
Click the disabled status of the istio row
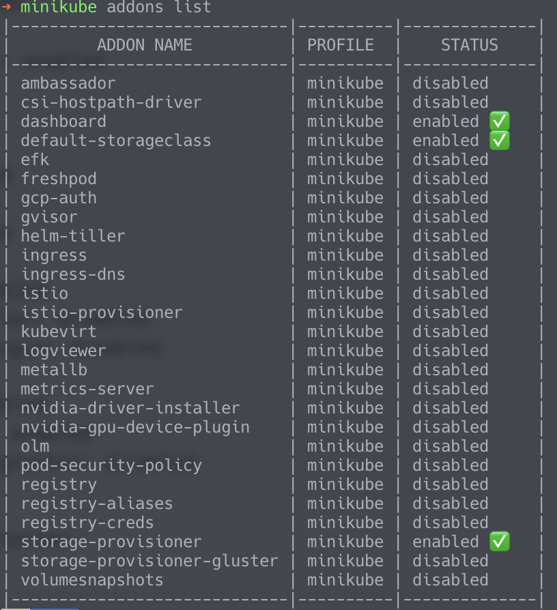tap(451, 293)
